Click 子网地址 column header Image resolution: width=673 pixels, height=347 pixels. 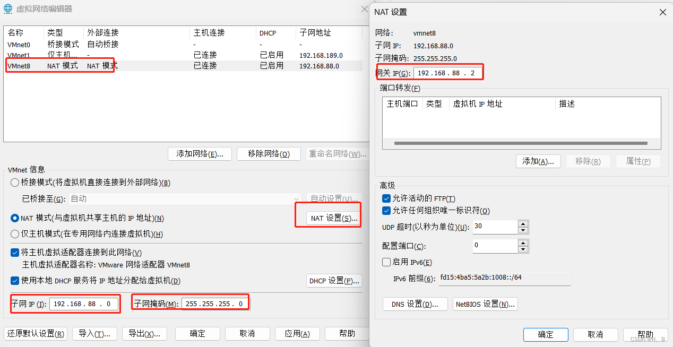click(329, 33)
